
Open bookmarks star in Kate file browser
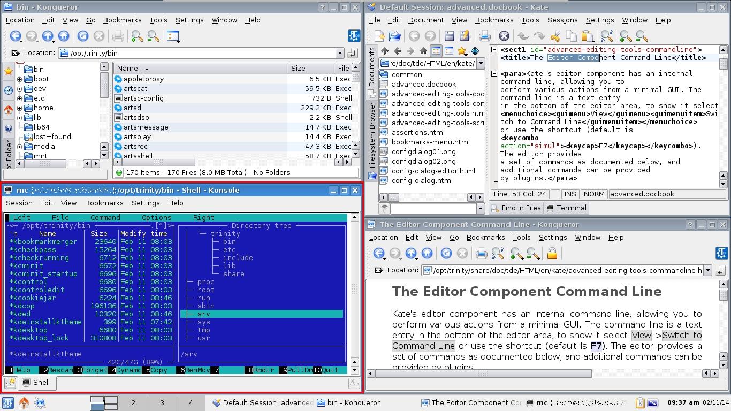(x=462, y=51)
